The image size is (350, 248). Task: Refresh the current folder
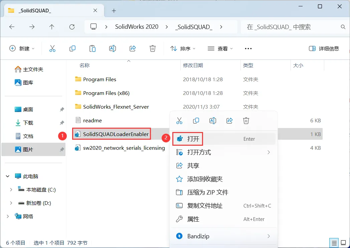point(72,27)
